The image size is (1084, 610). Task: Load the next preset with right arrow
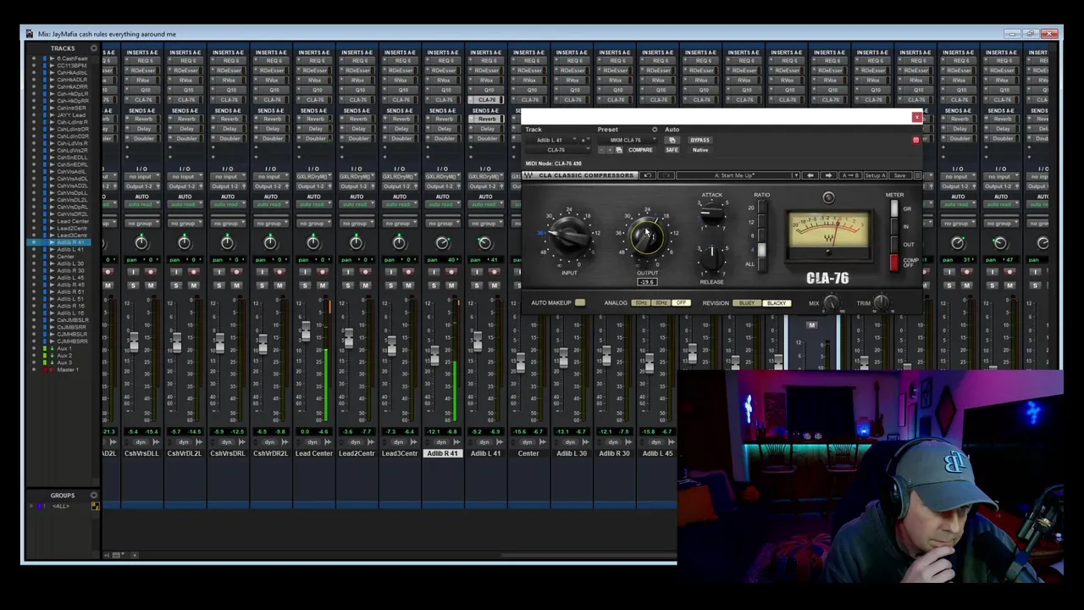coord(828,175)
